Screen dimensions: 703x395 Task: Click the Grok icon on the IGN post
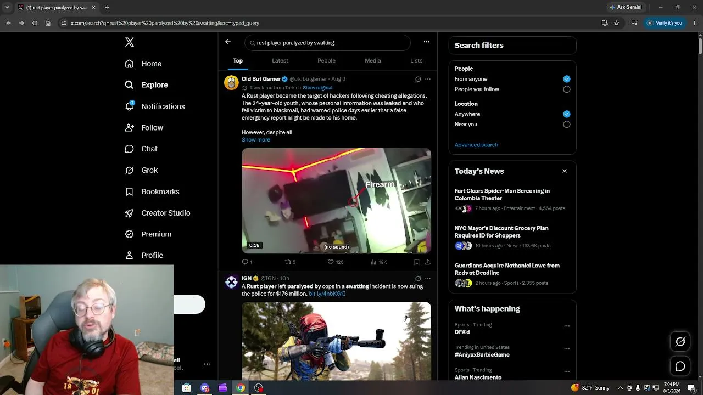coord(418,278)
